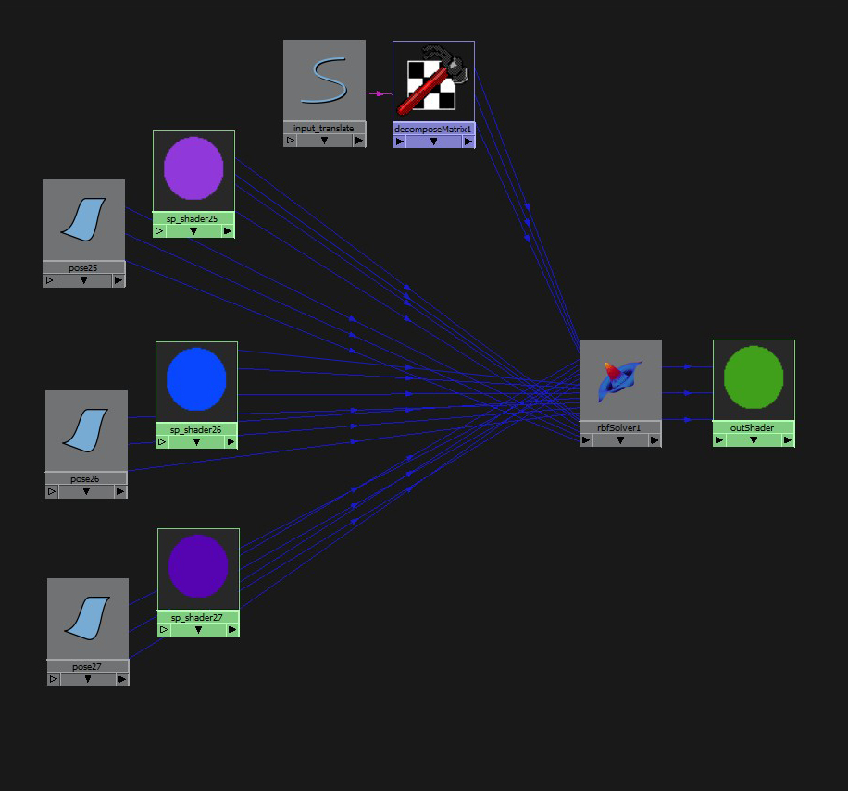
Task: Open output connections triangle on sp_shader26
Action: click(231, 442)
